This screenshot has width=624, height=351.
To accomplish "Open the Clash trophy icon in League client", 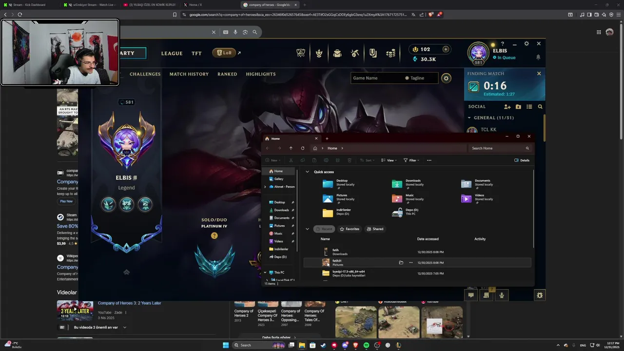I will coord(301,53).
